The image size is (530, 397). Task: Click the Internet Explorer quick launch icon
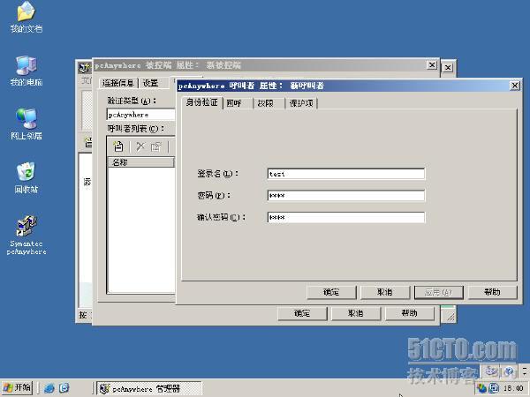tap(49, 388)
